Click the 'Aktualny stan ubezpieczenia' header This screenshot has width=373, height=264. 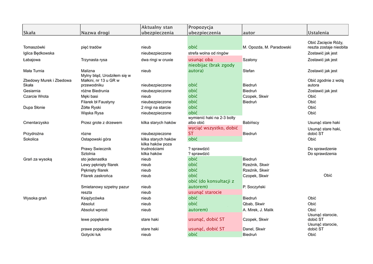(x=157, y=30)
